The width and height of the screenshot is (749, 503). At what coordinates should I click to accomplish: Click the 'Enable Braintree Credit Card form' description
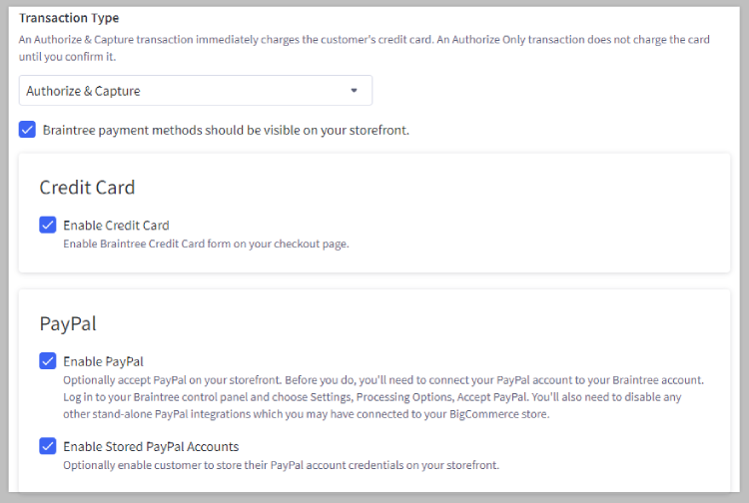click(x=205, y=244)
